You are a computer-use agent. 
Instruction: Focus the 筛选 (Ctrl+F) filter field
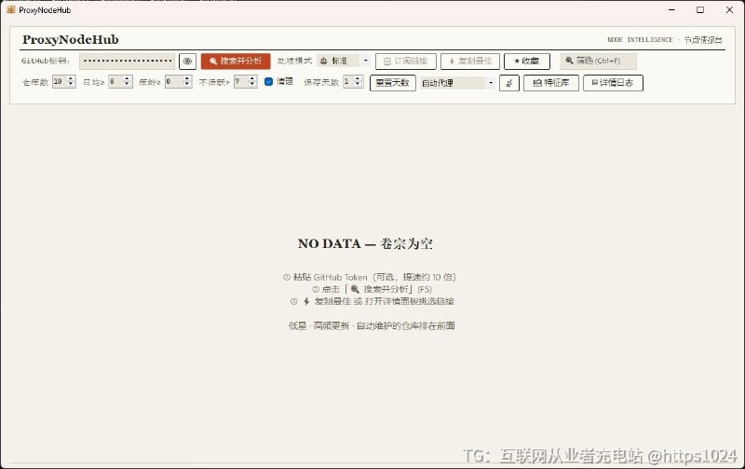pos(598,61)
